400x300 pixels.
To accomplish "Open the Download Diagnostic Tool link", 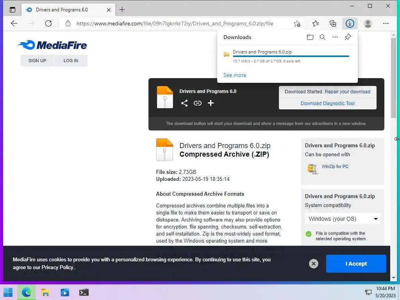I will [x=328, y=103].
